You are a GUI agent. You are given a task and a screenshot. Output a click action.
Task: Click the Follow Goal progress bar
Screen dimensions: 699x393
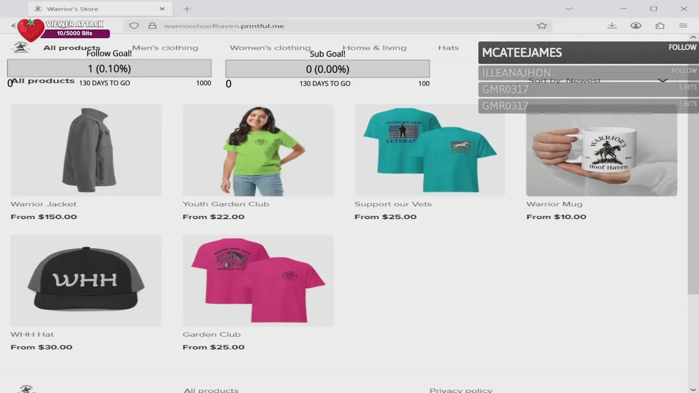pyautogui.click(x=109, y=69)
